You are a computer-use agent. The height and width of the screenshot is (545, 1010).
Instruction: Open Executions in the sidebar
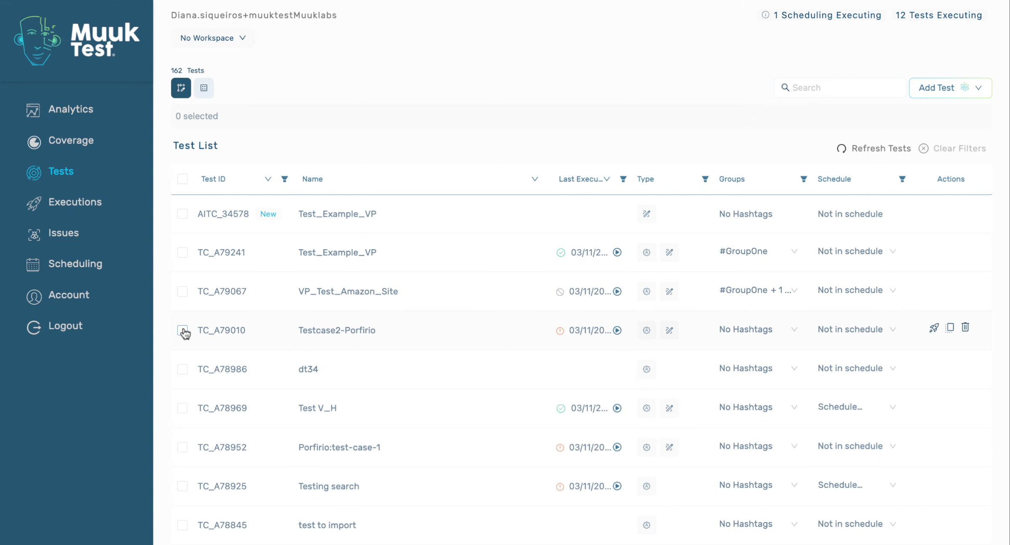pyautogui.click(x=64, y=202)
